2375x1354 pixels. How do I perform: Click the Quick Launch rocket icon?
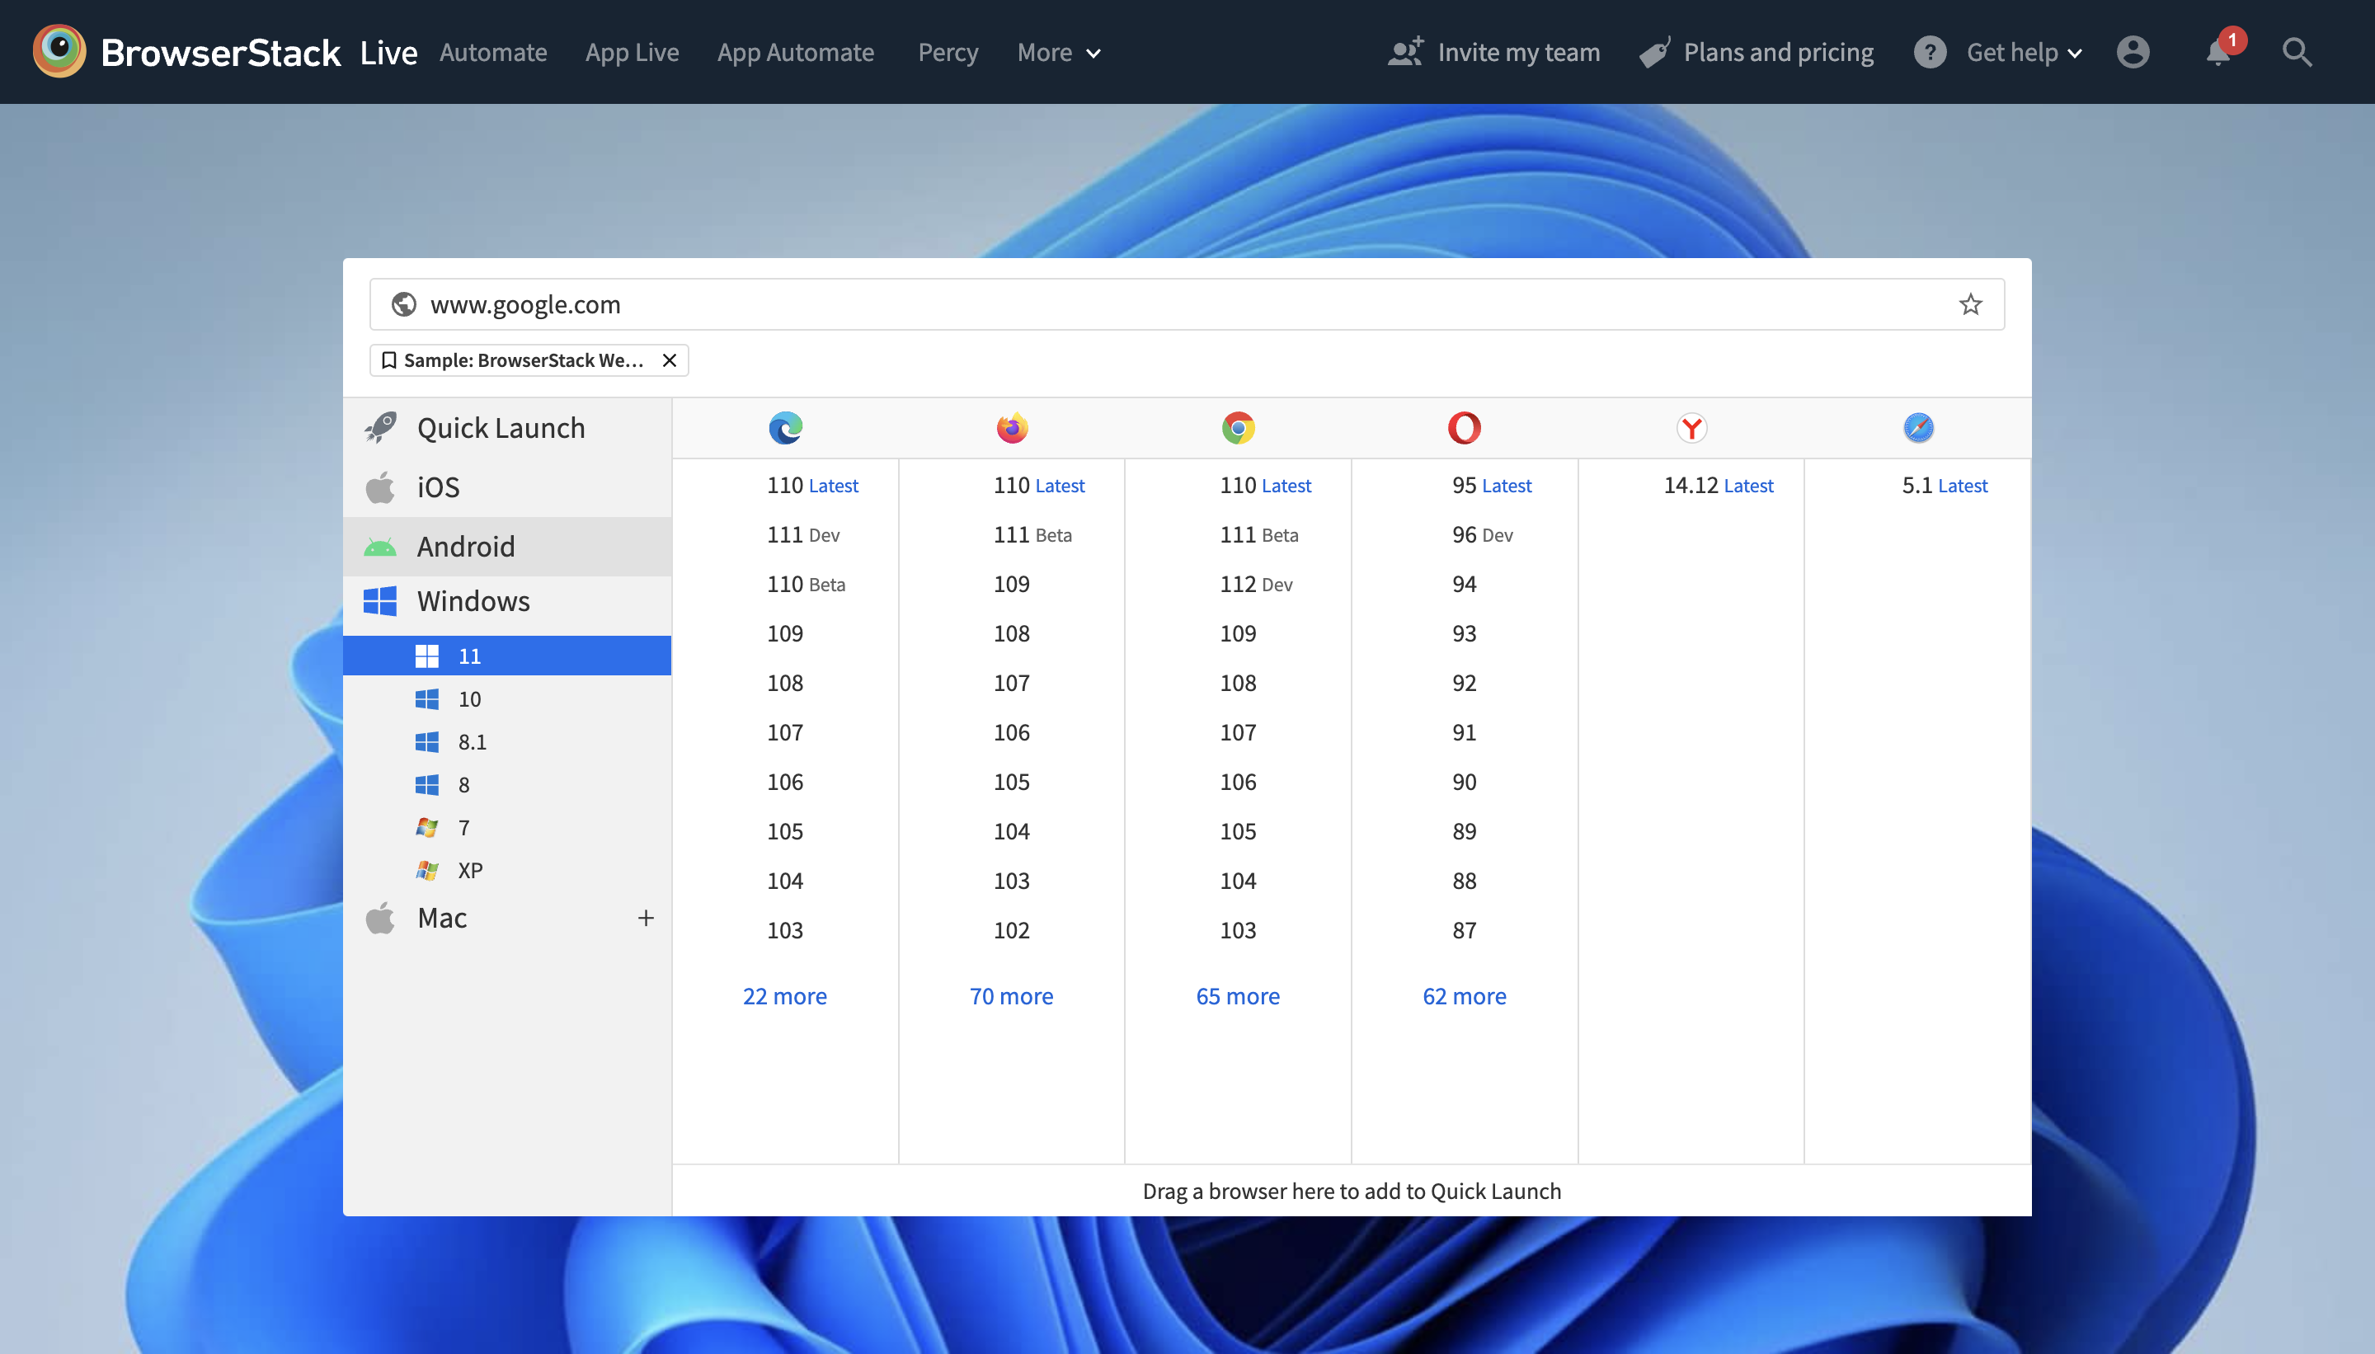(x=379, y=427)
